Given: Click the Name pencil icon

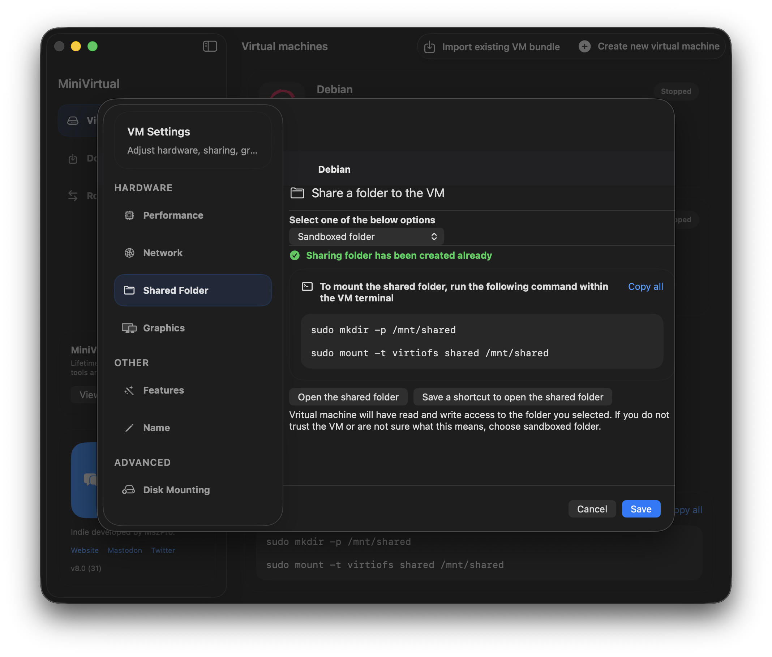Looking at the screenshot, I should click(x=129, y=428).
